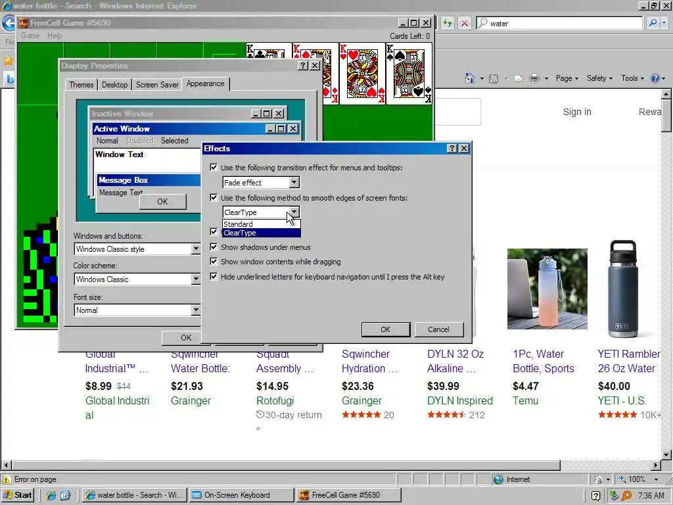Open Color scheme dropdown
The width and height of the screenshot is (673, 505).
click(196, 279)
